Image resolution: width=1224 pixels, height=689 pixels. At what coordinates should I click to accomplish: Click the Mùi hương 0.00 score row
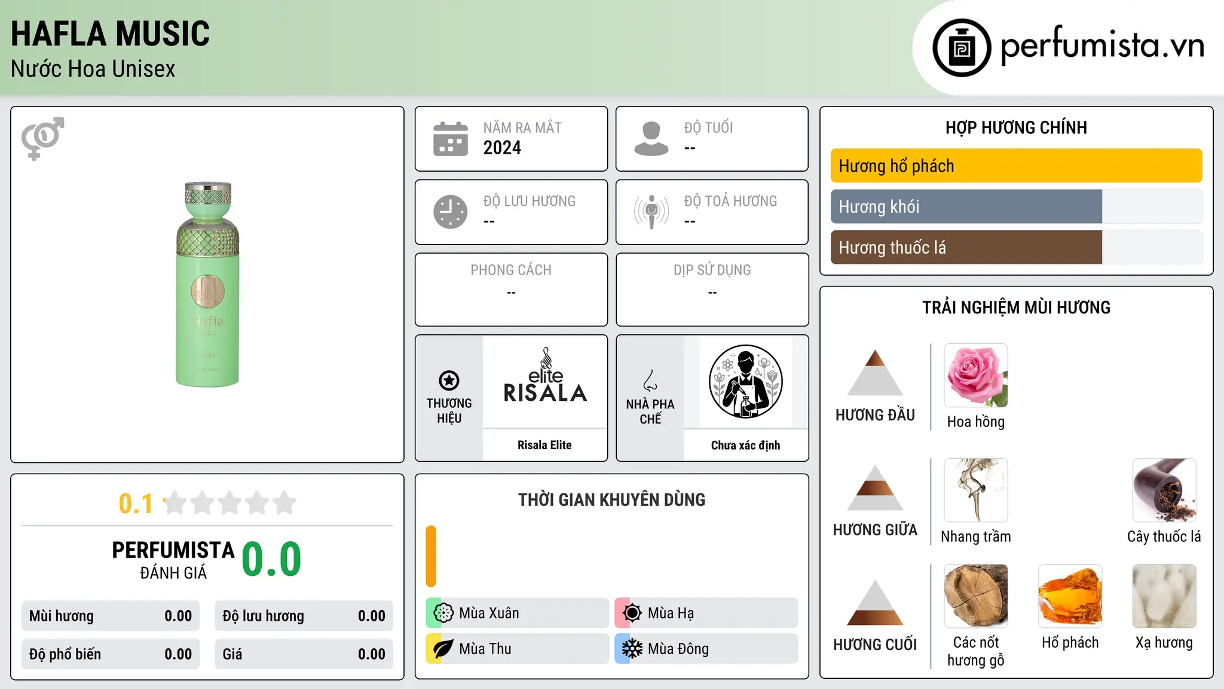pyautogui.click(x=111, y=616)
